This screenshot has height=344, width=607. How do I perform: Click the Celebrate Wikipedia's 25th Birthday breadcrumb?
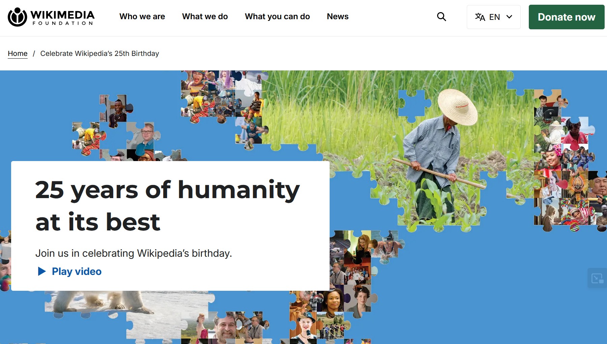point(100,54)
